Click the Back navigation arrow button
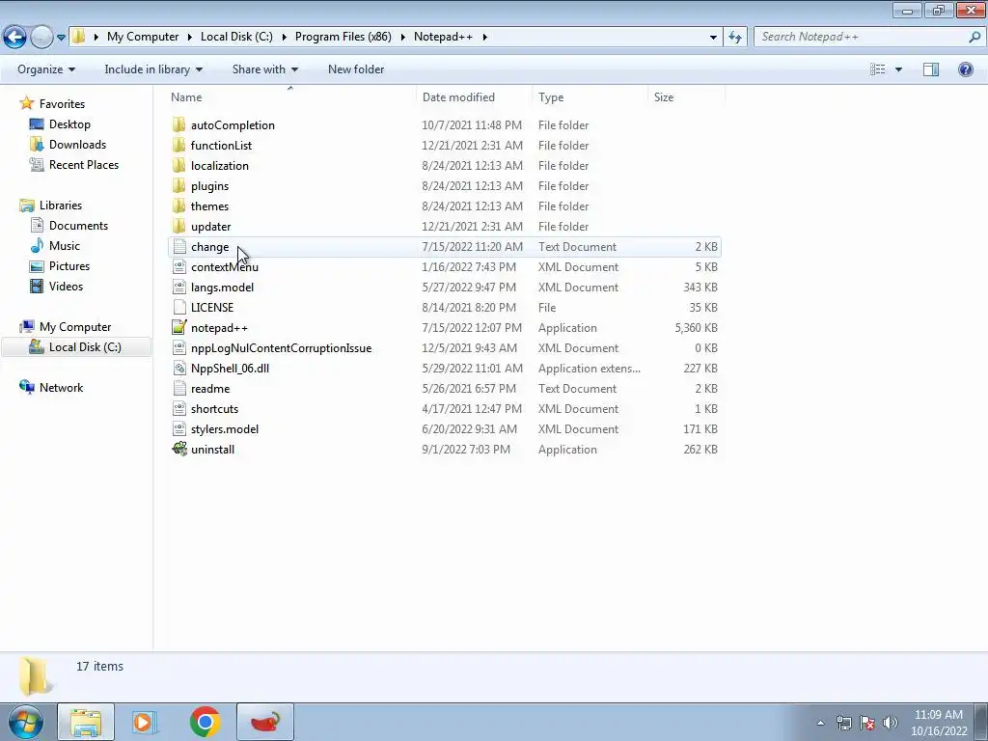Screen dimensions: 988x741 (x=15, y=37)
